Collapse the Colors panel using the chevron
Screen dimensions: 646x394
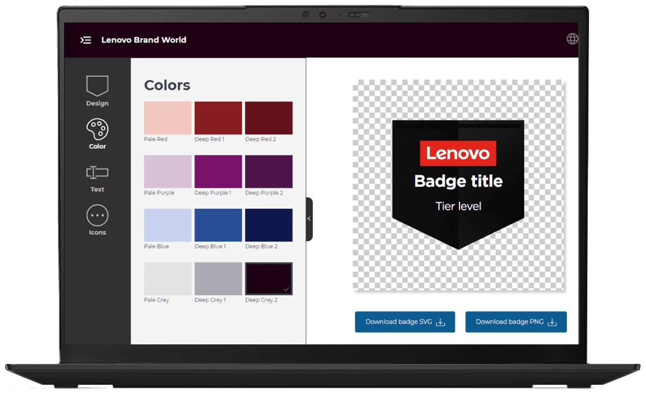click(308, 219)
